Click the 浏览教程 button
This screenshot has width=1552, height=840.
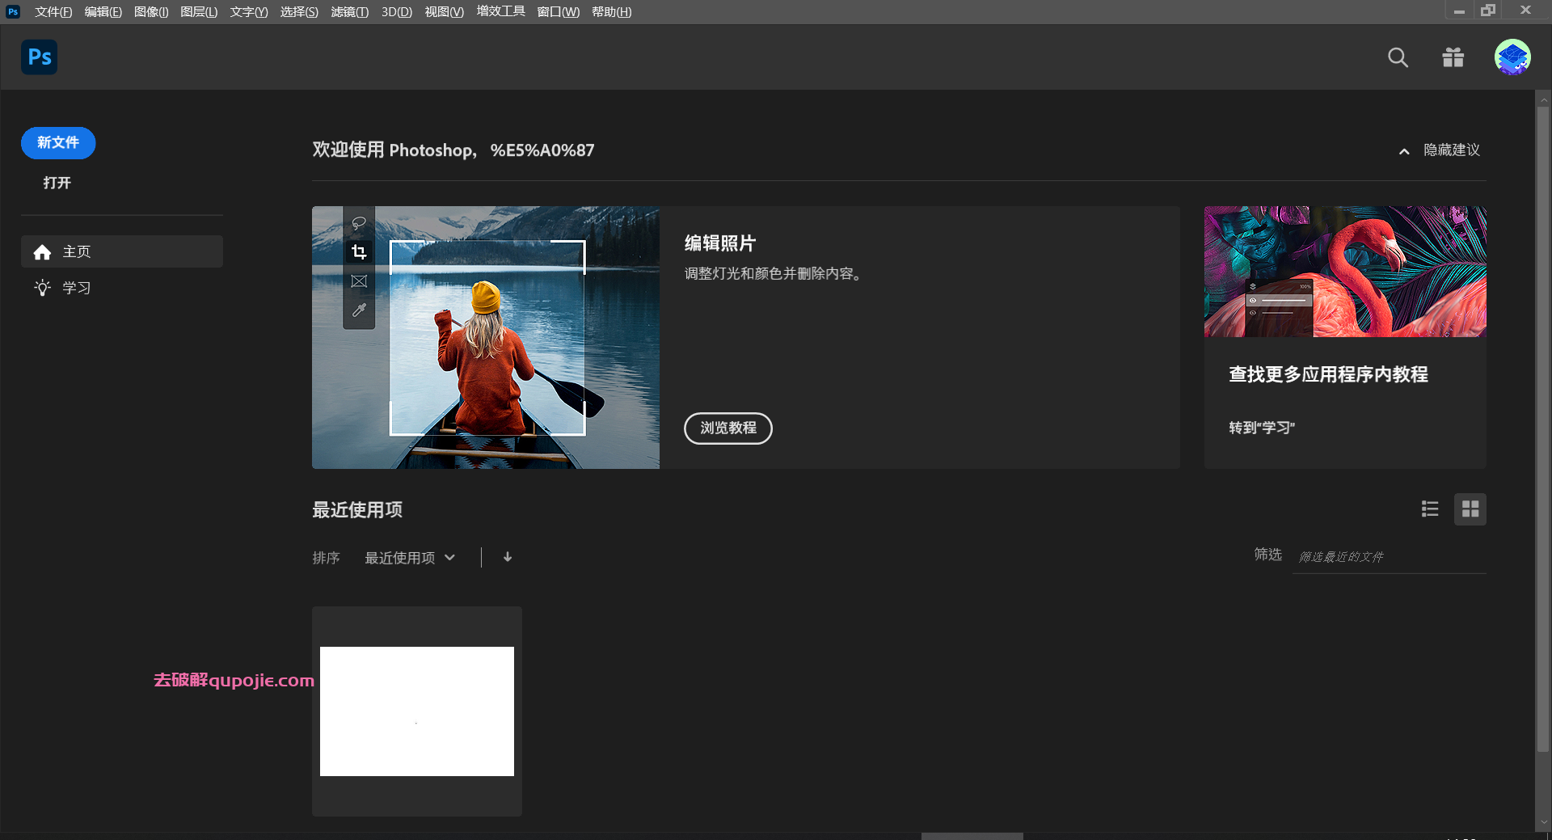pyautogui.click(x=728, y=428)
